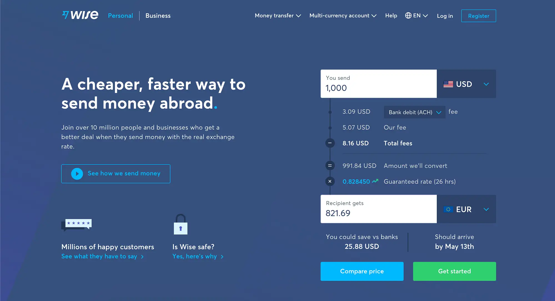Screen dimensions: 555x301
Task: Select the Business tab
Action: click(x=158, y=16)
